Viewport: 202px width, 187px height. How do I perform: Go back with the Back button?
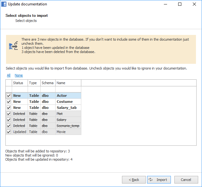coord(134,180)
